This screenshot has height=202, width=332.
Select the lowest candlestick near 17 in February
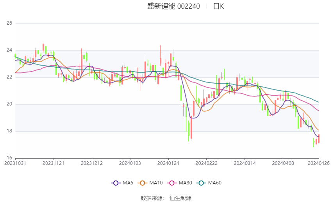click(189, 131)
